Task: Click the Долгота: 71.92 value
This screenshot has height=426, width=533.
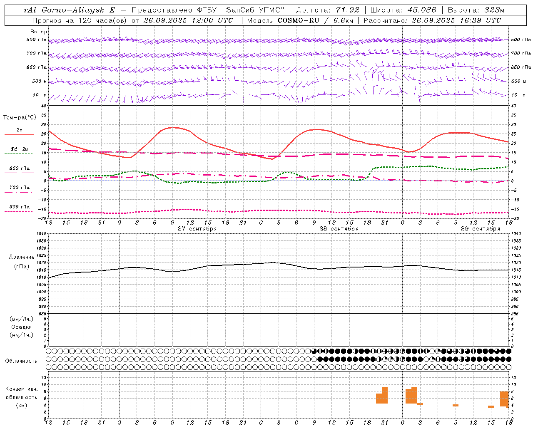Action: click(x=327, y=10)
